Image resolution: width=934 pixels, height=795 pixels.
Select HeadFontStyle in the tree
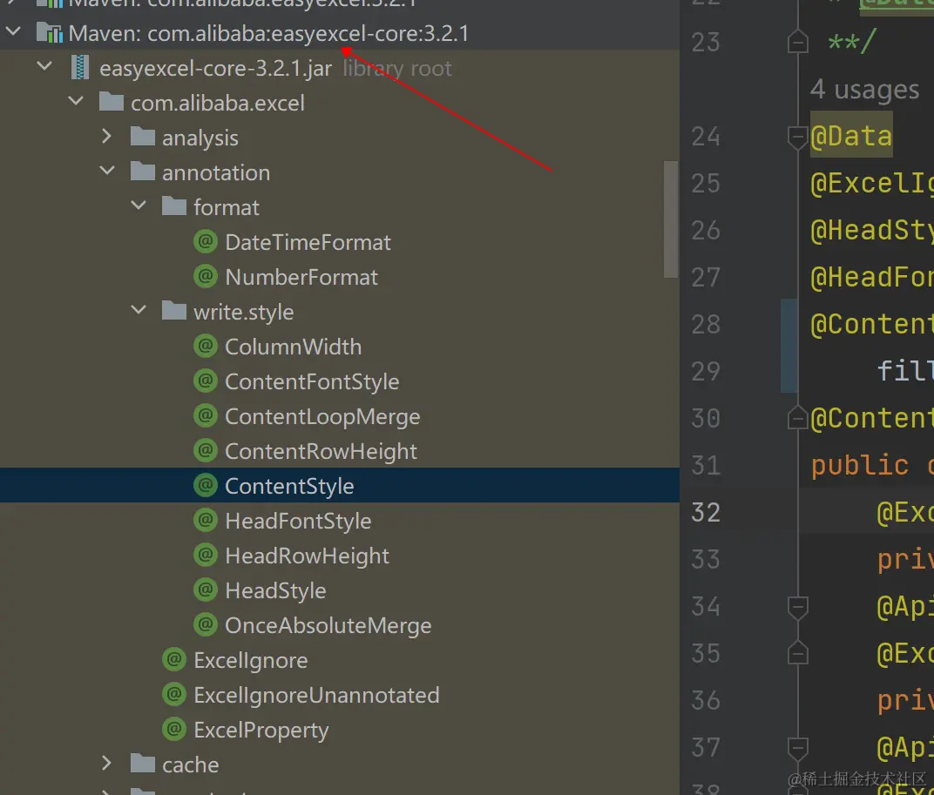298,521
